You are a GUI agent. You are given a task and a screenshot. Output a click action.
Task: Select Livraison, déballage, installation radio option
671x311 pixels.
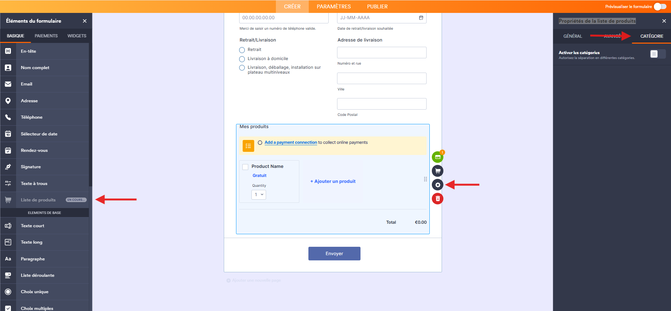pyautogui.click(x=242, y=68)
